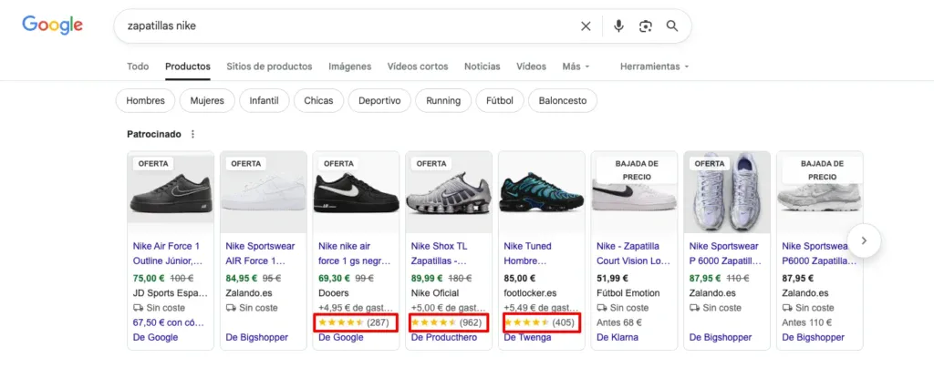Open the Nike Shox TL product link
Viewport: 934px width, 368px height.
[x=447, y=252]
